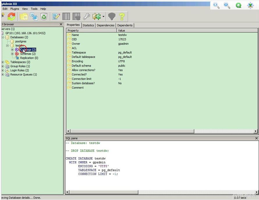Open the Plugins menu
The image size is (259, 200).
[15, 9]
